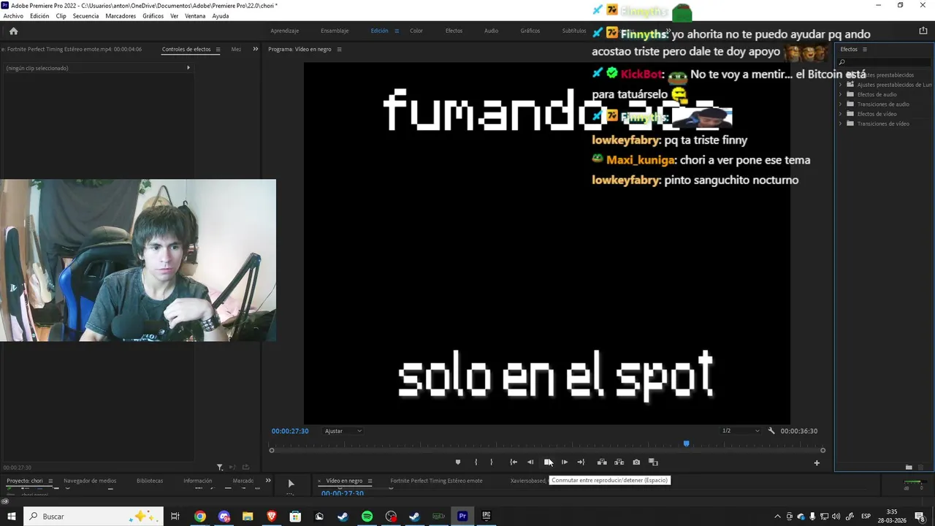Click the left zoom scroll handle
The image size is (935, 526).
pyautogui.click(x=272, y=450)
